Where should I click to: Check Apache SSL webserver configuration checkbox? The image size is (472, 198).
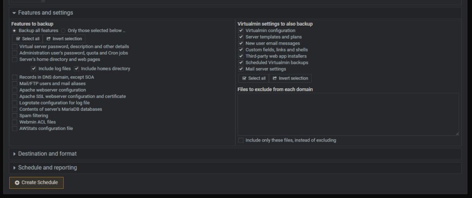15,96
